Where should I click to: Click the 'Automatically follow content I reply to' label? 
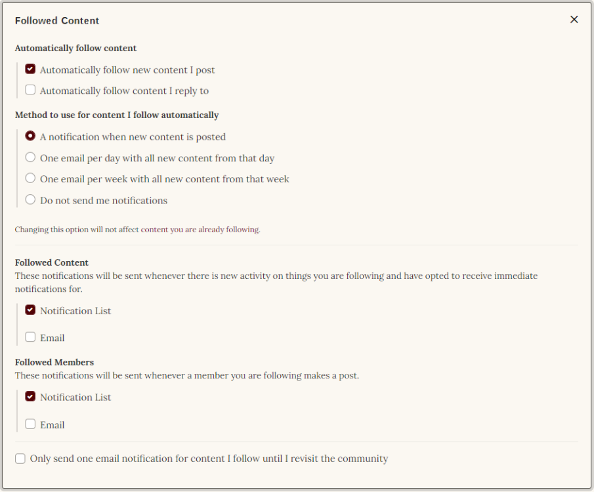(124, 91)
